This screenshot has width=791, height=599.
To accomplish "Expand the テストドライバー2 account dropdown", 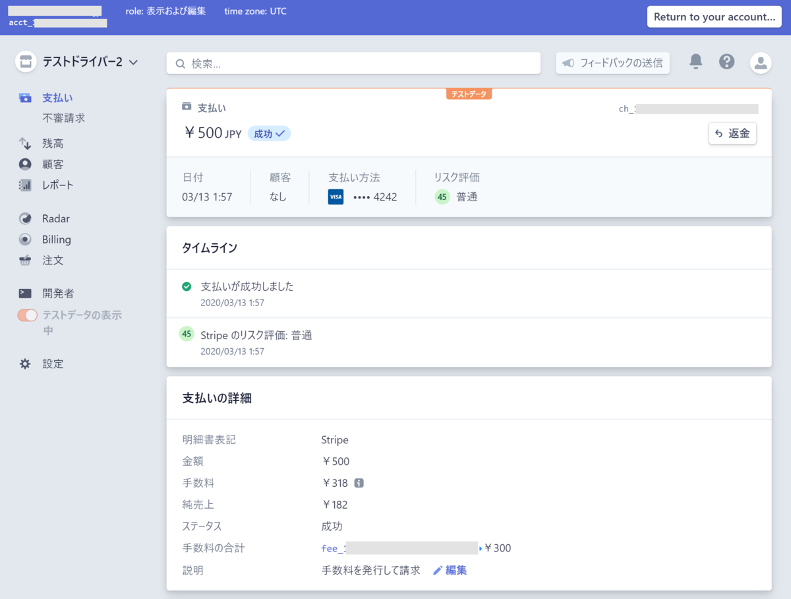I will click(x=133, y=62).
